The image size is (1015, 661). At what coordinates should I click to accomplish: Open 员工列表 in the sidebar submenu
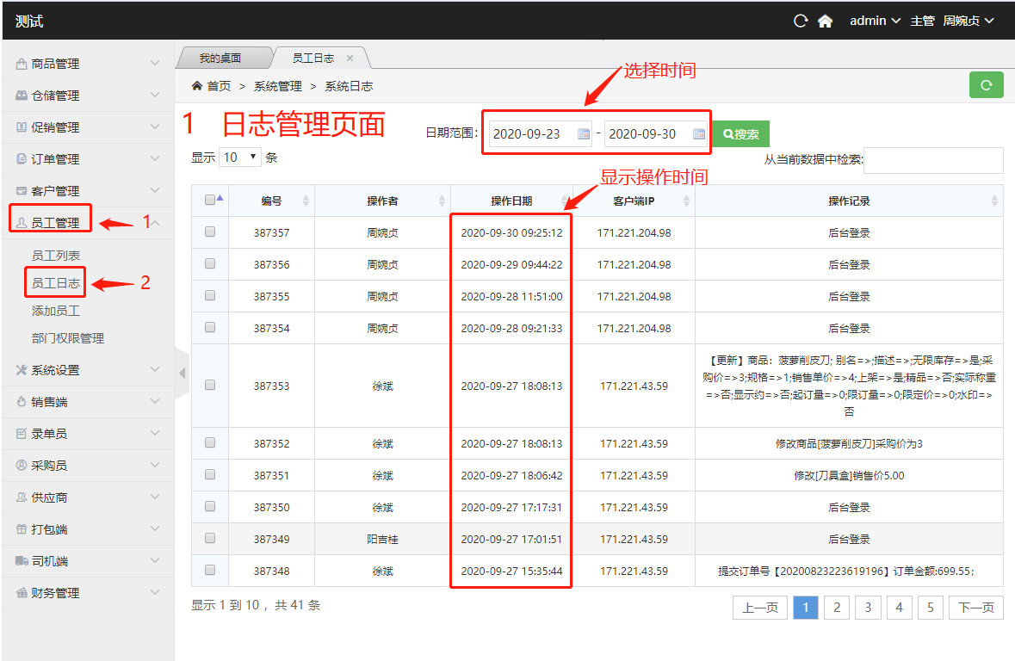pos(56,256)
